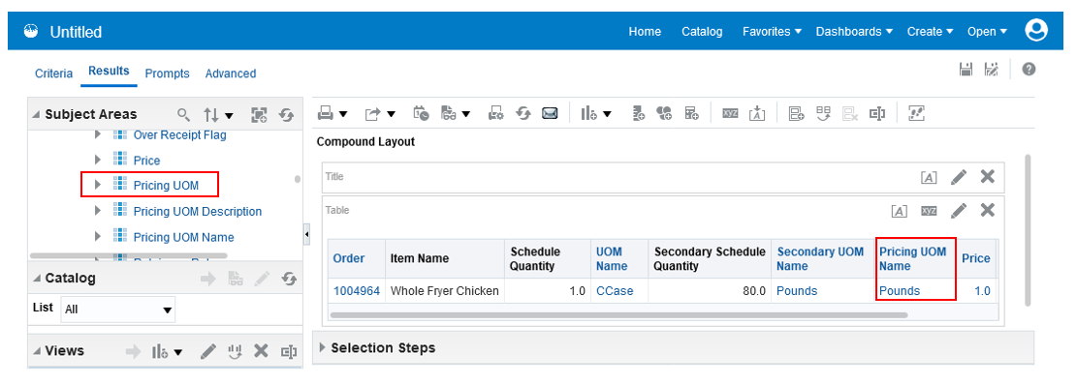Click the refresh results toolbar icon

point(524,114)
